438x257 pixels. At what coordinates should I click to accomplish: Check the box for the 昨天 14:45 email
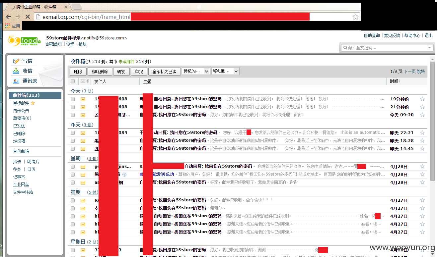[73, 148]
